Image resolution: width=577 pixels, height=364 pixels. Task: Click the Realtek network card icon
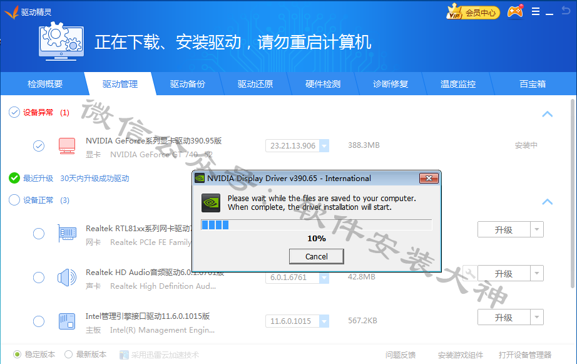67,233
